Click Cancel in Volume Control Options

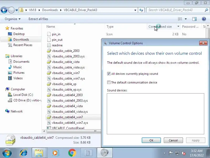173,140
